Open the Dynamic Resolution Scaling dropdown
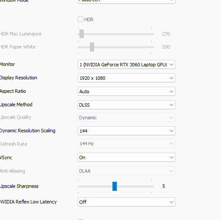The width and height of the screenshot is (221, 220). click(126, 131)
